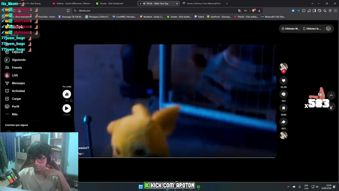Screen dimensions: 339x191
Task: Click the vidIQ play views button
Action: 67,108
